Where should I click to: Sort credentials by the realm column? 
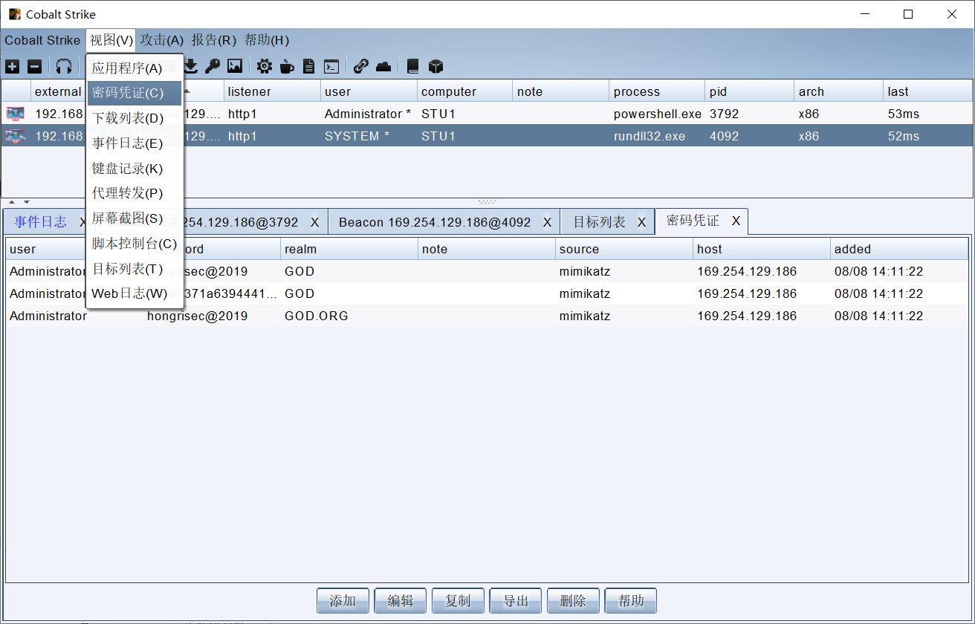[x=349, y=249]
